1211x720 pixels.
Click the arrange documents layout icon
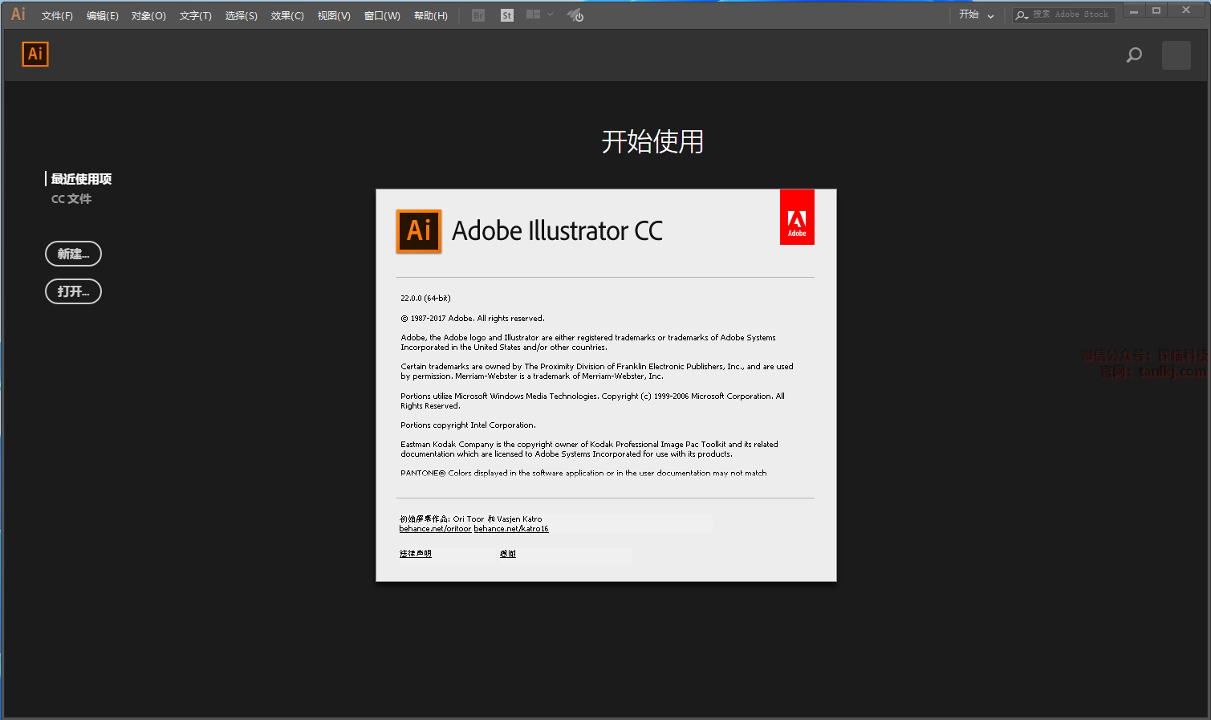coord(533,14)
